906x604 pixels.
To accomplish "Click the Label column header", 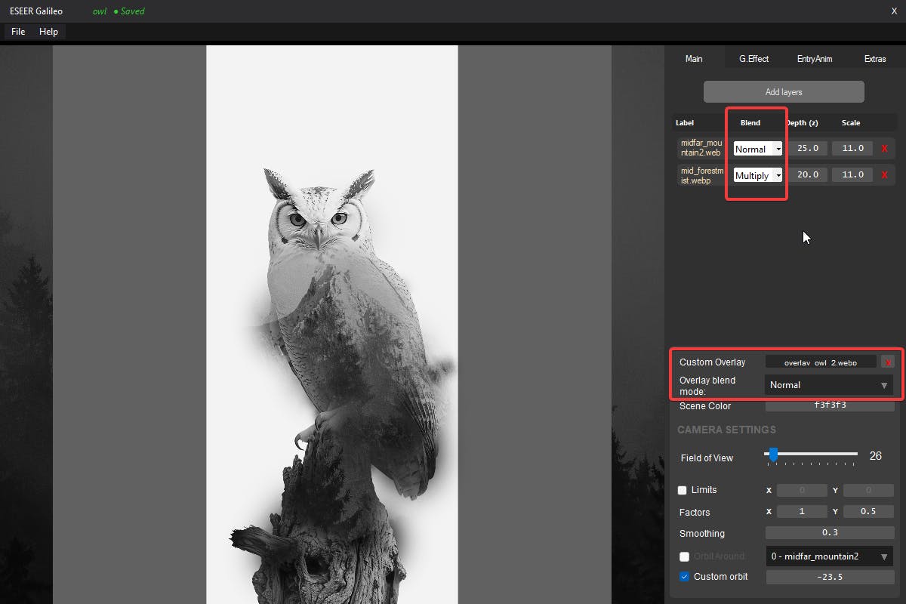I will pyautogui.click(x=685, y=122).
